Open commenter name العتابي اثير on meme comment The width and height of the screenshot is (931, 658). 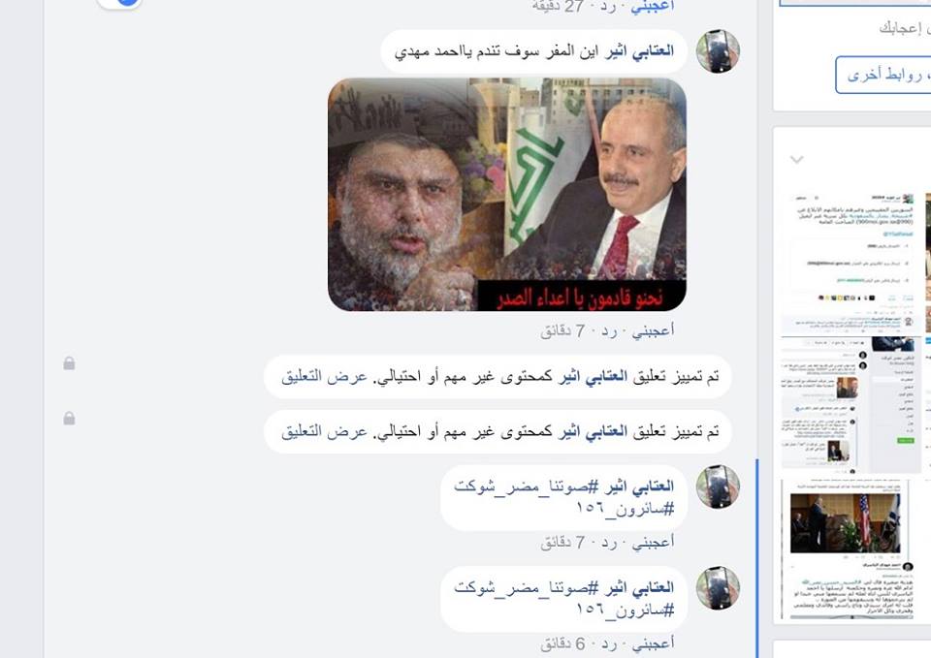[x=639, y=51]
